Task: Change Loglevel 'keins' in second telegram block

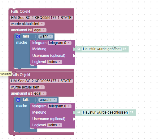Action: click(55, 125)
